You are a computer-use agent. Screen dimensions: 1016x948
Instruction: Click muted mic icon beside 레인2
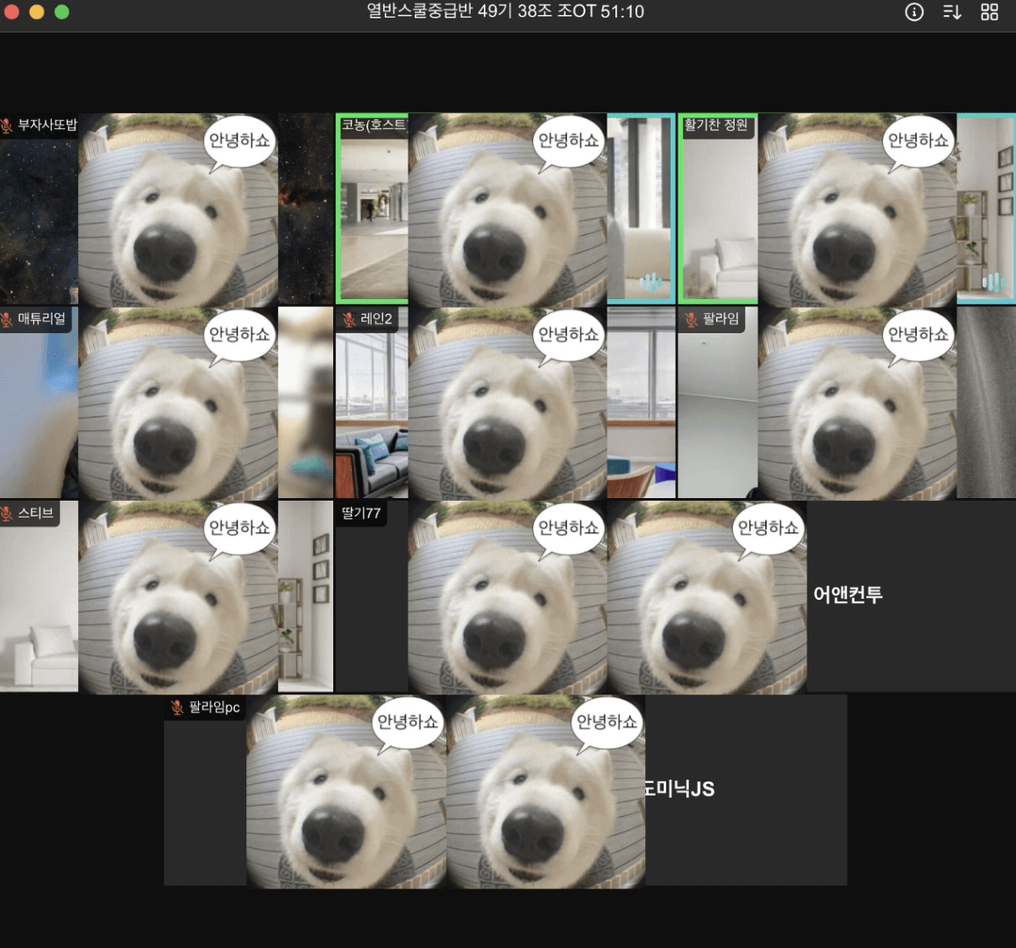[349, 319]
